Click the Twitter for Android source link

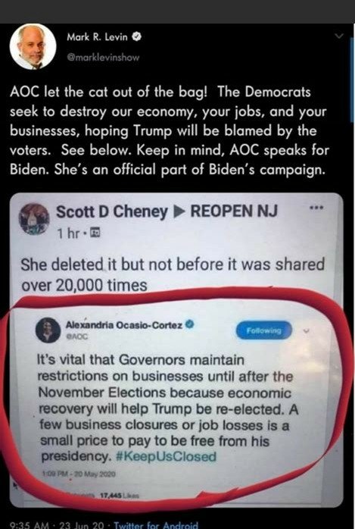coord(156,525)
